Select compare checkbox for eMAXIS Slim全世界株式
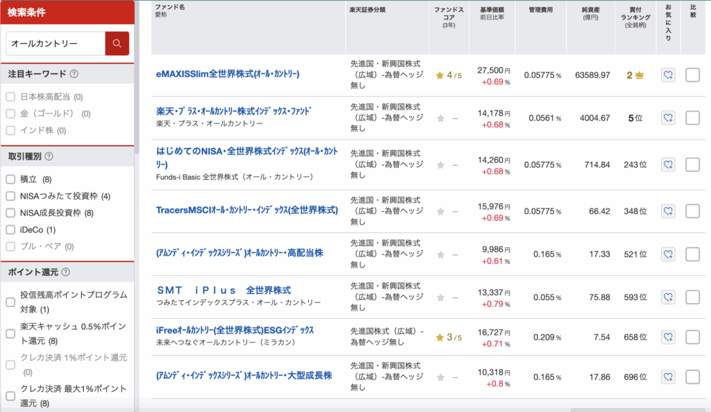 pyautogui.click(x=692, y=75)
